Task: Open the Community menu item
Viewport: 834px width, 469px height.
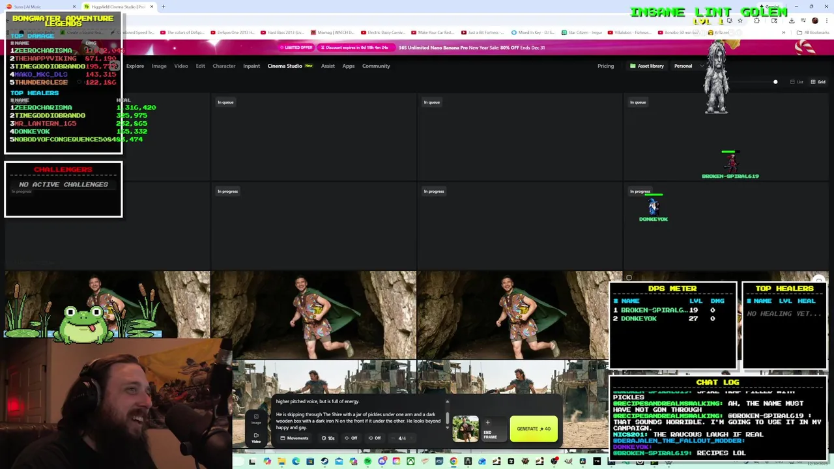Action: (376, 66)
